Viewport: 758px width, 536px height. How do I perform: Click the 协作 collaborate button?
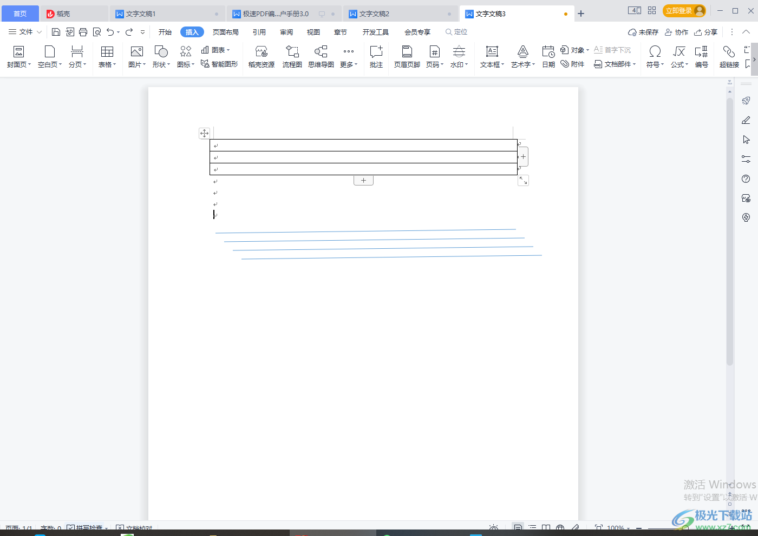click(x=677, y=32)
